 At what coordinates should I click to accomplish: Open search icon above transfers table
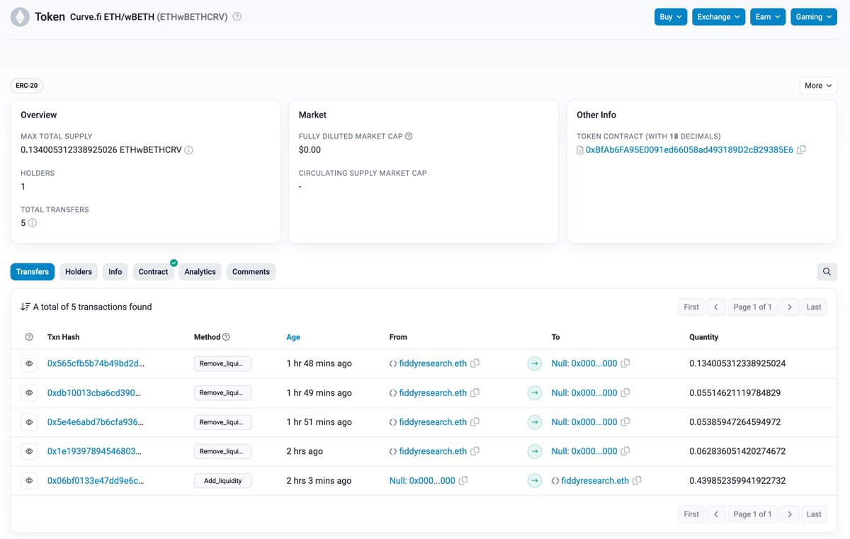[827, 272]
